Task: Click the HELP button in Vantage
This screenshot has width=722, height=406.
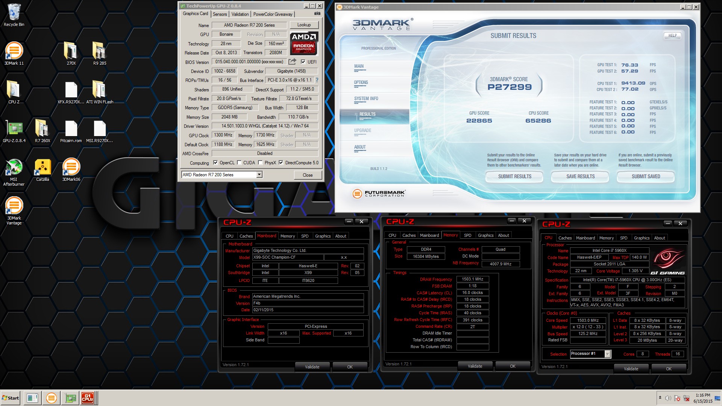Action: 672,36
